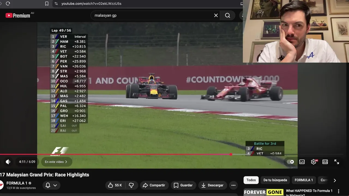
Task: Dislike the video with thumbs down
Action: 131,185
